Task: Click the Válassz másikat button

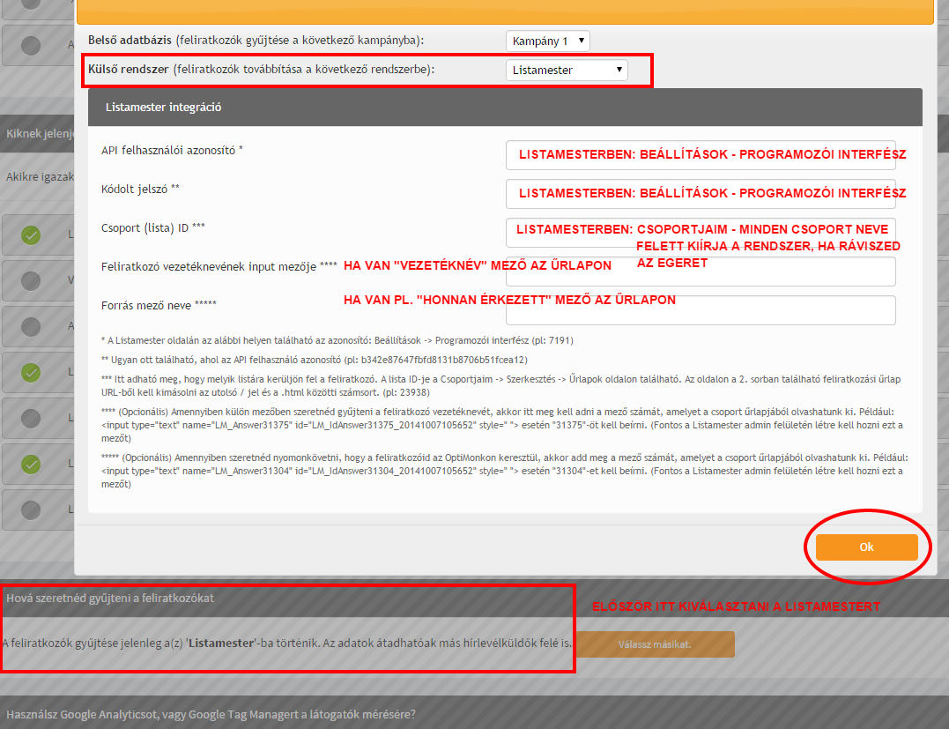Action: [x=655, y=644]
